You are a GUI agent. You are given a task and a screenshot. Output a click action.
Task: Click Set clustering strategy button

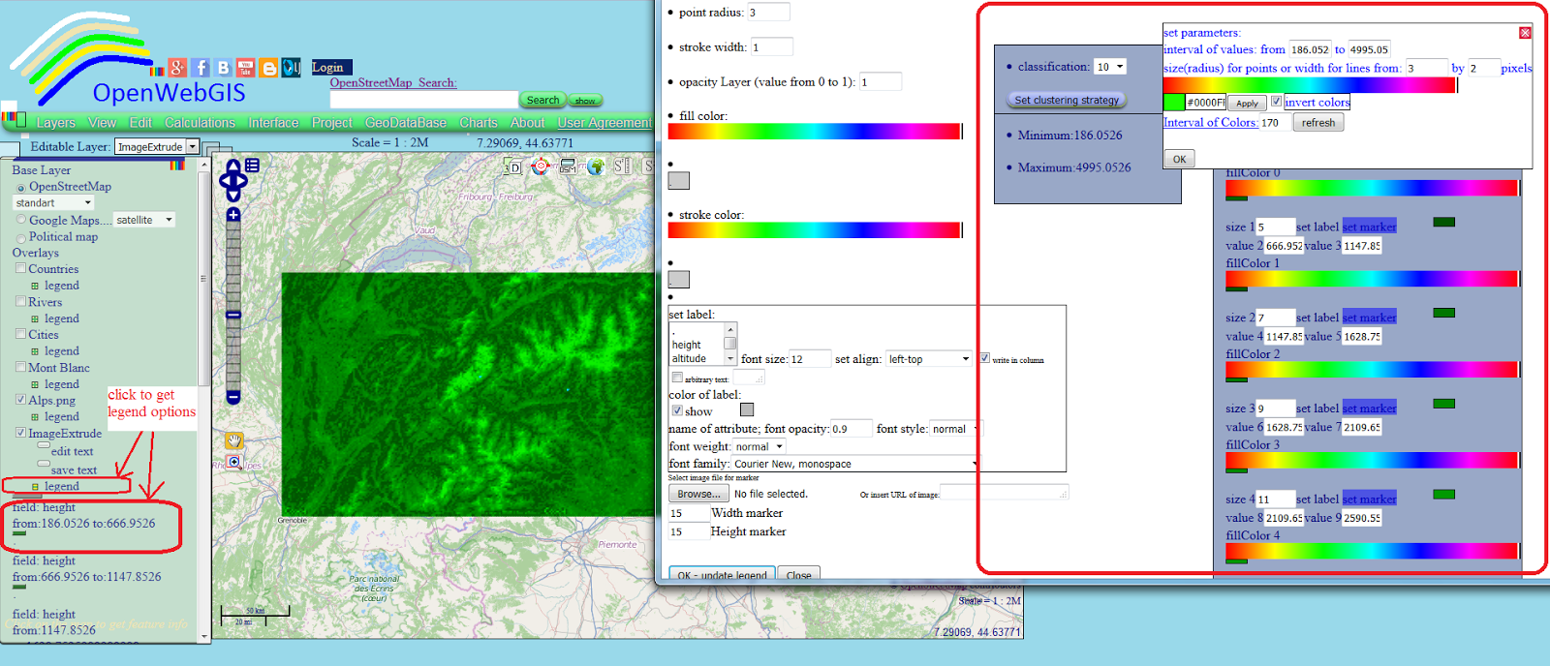tap(1066, 100)
